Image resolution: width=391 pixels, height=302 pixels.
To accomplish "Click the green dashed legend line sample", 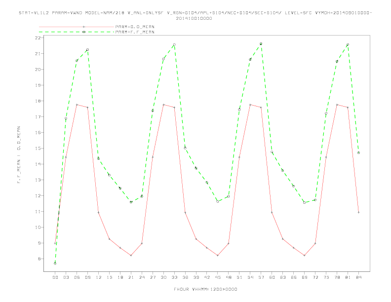I will click(x=77, y=32).
